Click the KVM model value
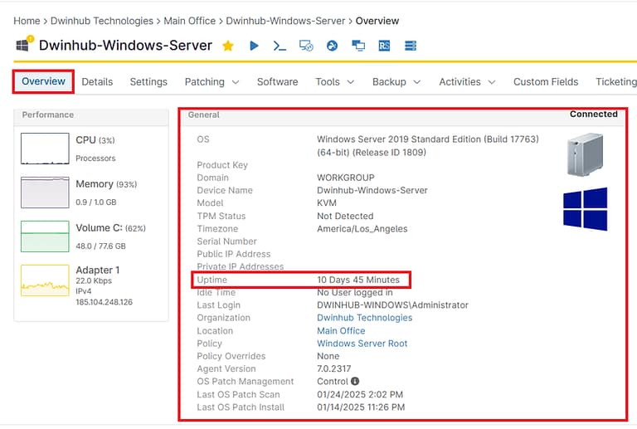The height and width of the screenshot is (429, 637). (327, 202)
